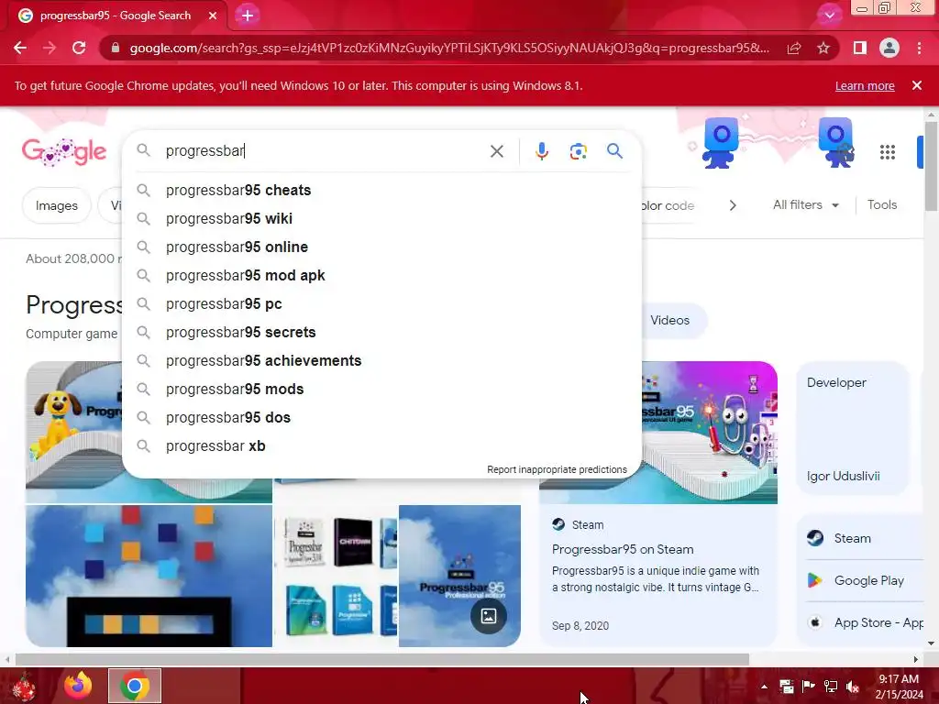Reload the current page
Screen dimensions: 939x704
click(79, 48)
